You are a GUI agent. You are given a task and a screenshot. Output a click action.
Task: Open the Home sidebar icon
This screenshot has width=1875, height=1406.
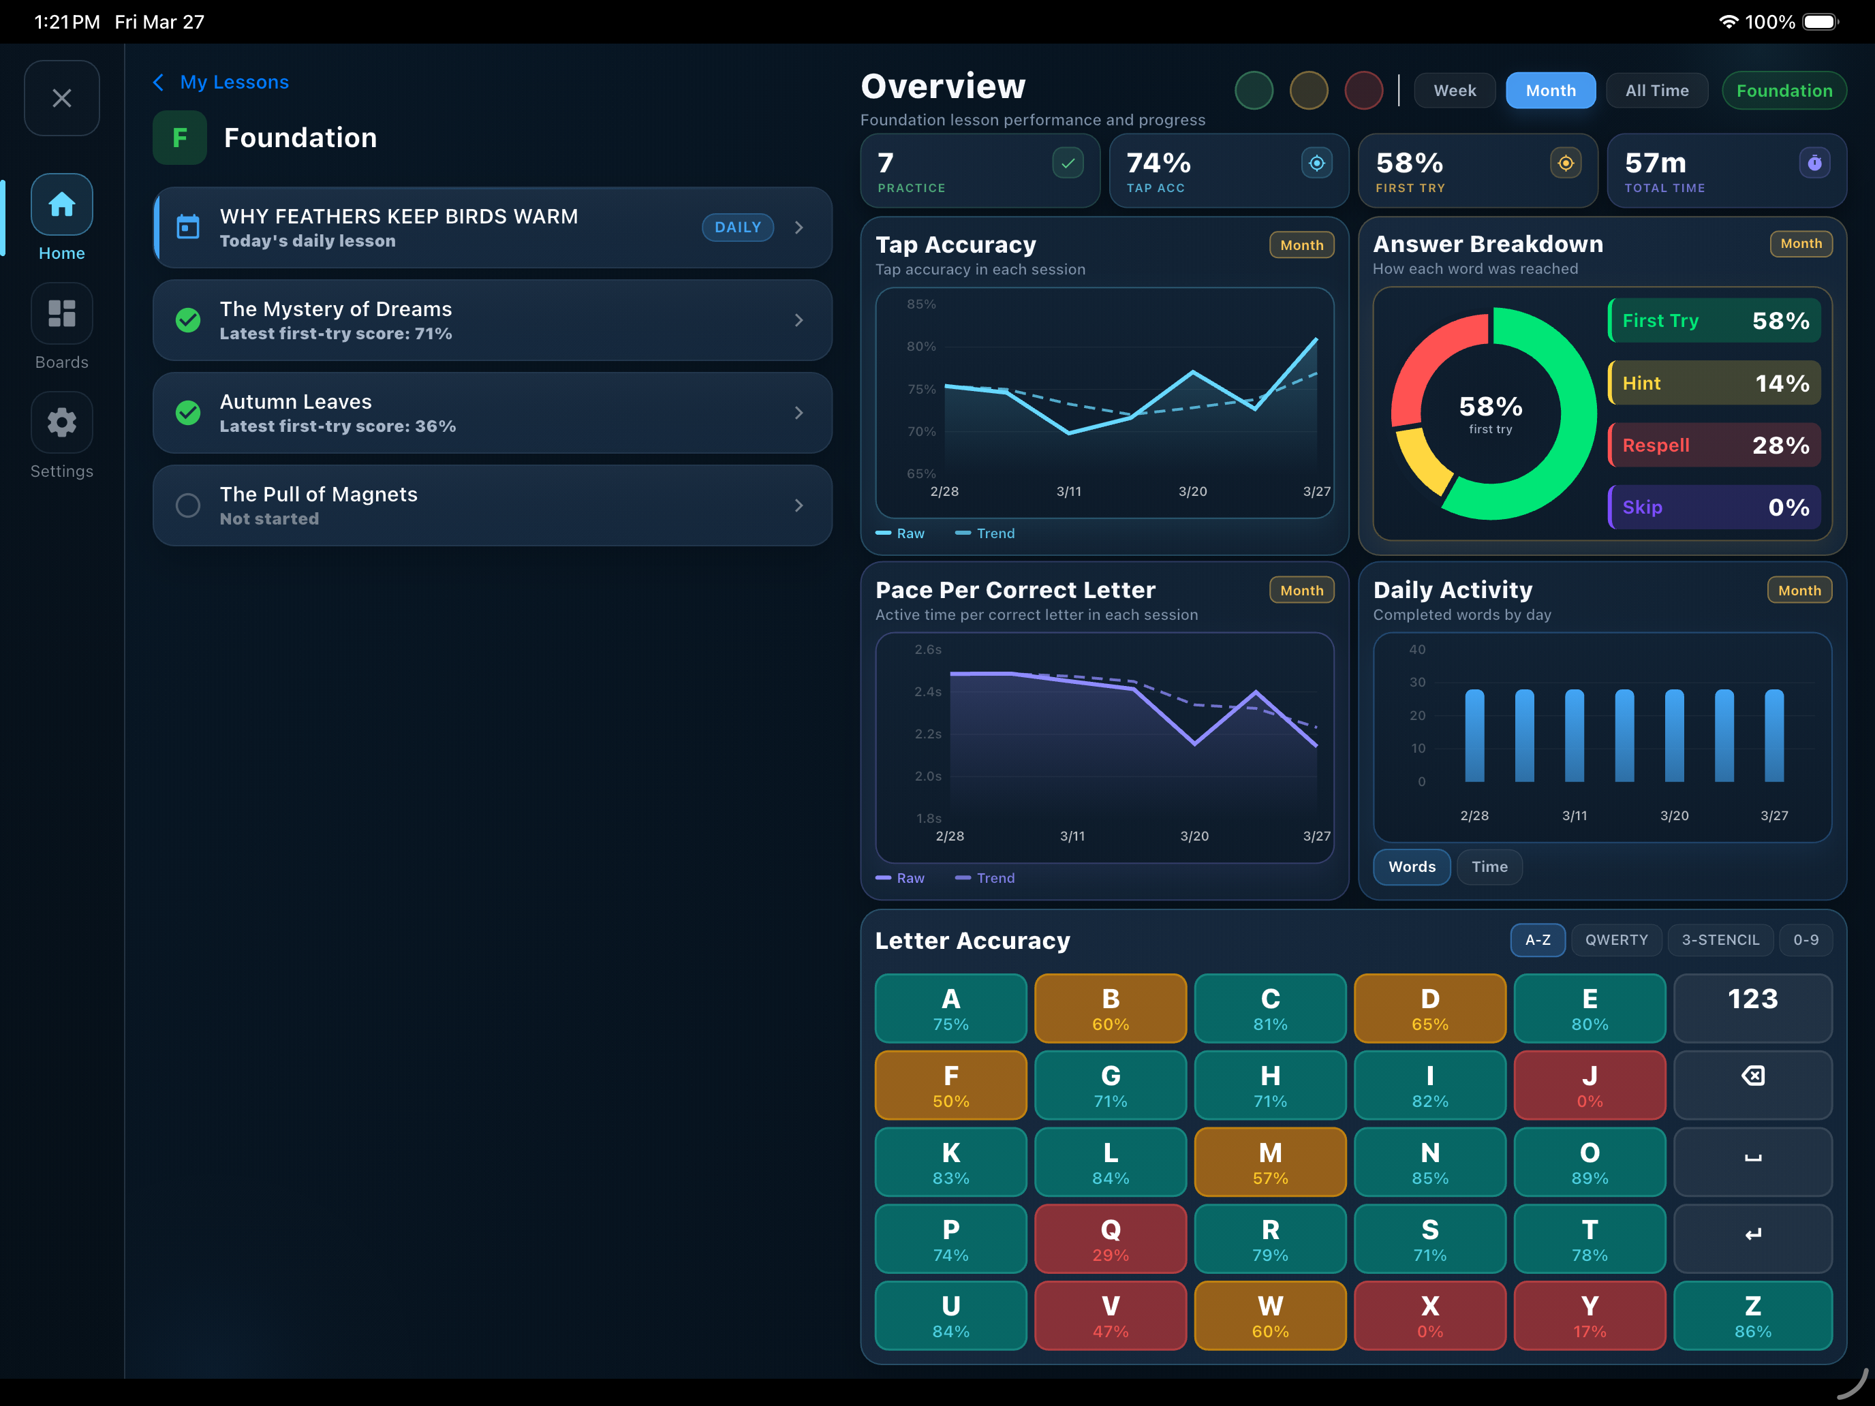(x=62, y=205)
